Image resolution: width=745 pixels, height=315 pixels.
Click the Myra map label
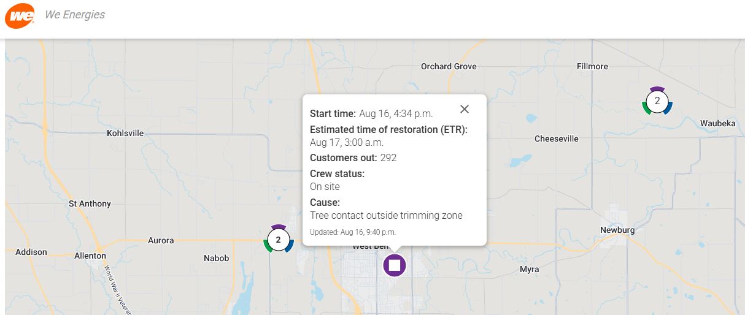coord(529,269)
